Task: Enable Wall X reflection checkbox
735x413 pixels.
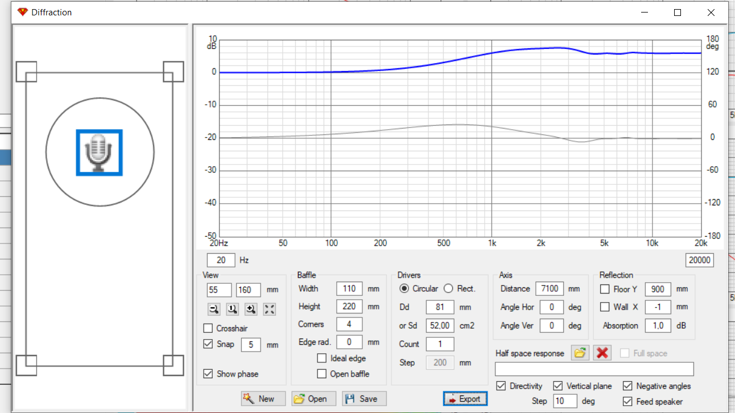Action: (605, 307)
